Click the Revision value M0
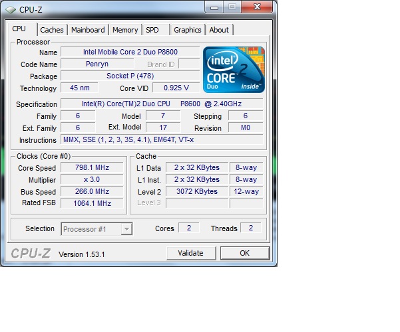The image size is (400, 332). (246, 127)
